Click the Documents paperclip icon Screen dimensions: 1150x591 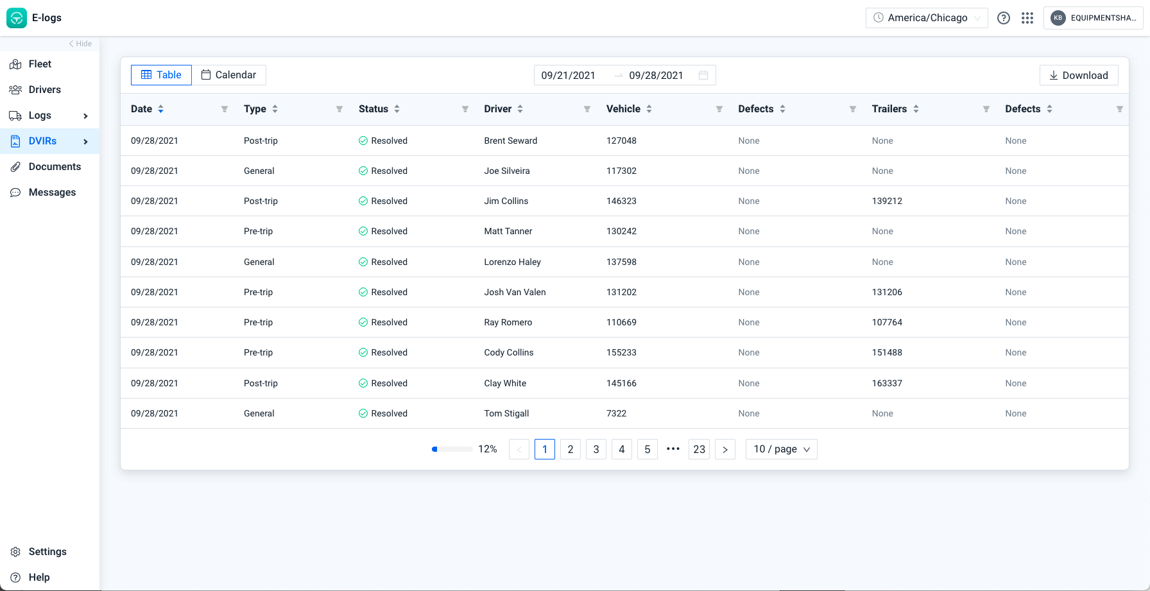tap(15, 167)
